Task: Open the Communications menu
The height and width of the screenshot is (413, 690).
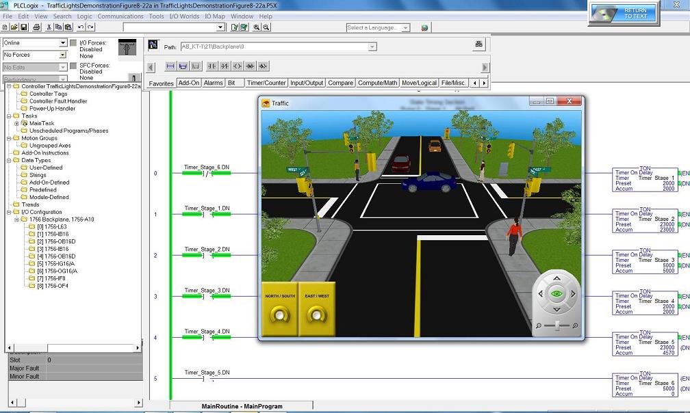Action: pos(120,16)
